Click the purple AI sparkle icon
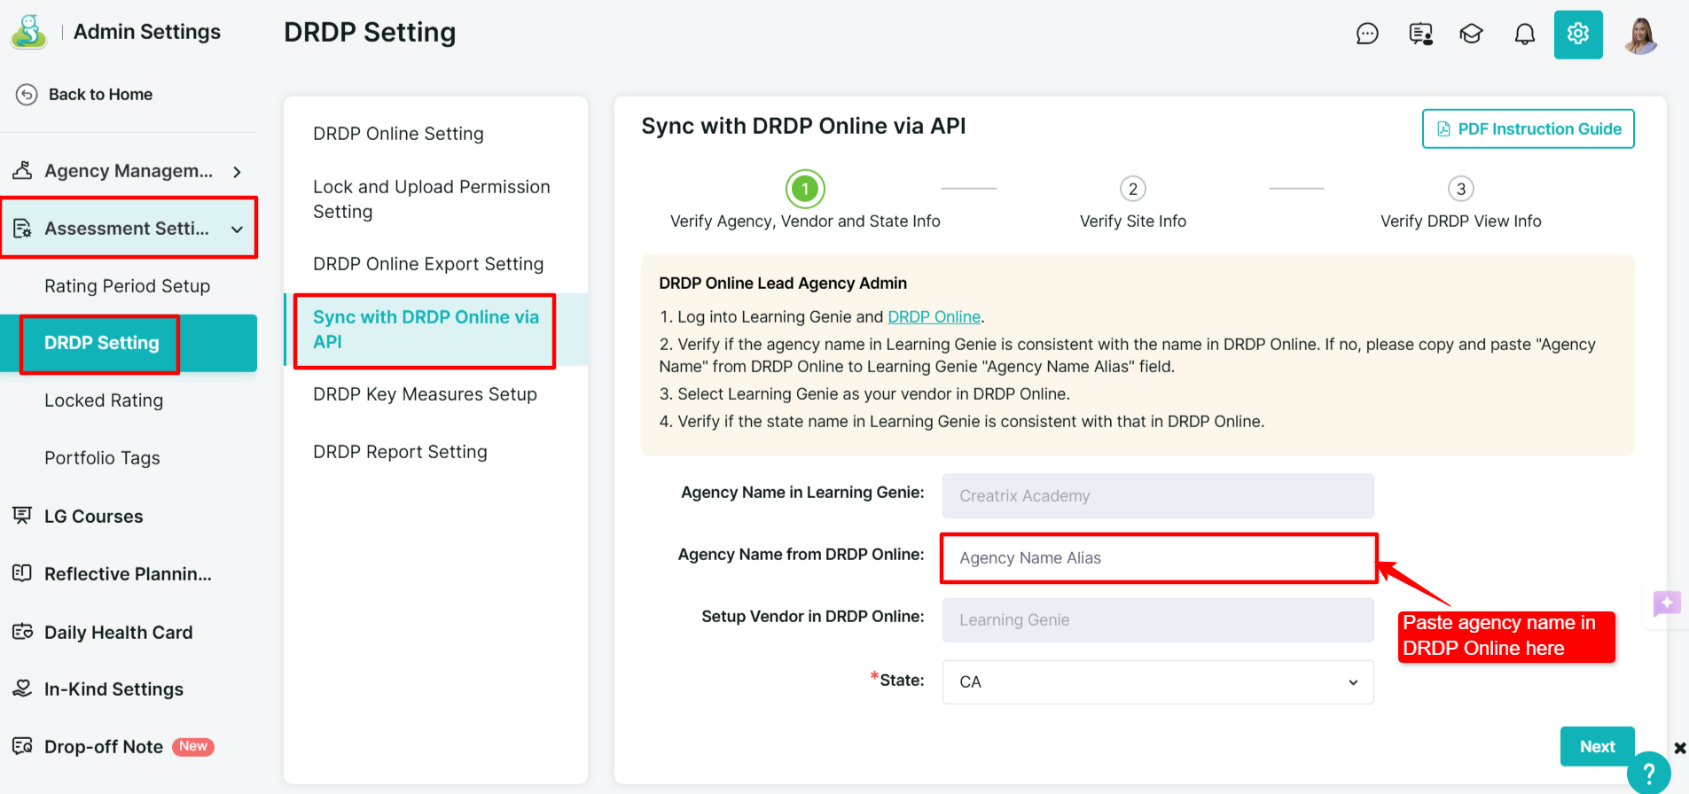This screenshot has width=1689, height=794. [1667, 603]
